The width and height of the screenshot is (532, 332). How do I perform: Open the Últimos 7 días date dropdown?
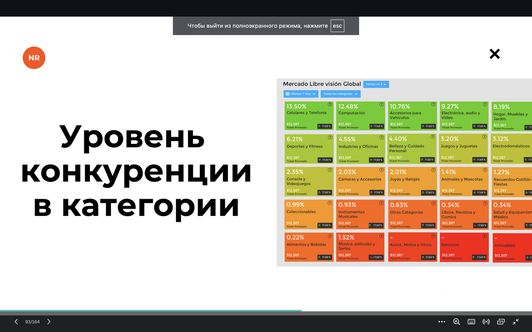tap(301, 94)
